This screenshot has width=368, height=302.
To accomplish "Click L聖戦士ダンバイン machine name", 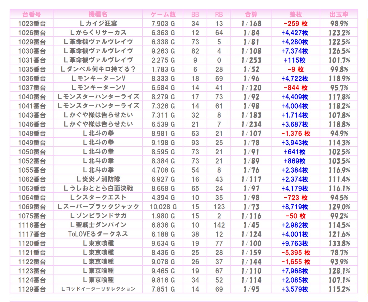I will point(98,225).
